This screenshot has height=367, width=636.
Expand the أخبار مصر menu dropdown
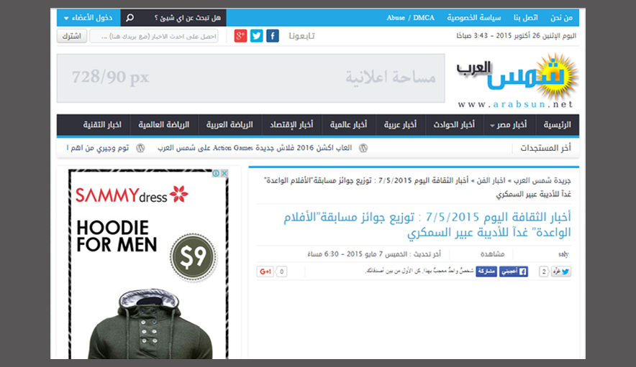[512, 125]
